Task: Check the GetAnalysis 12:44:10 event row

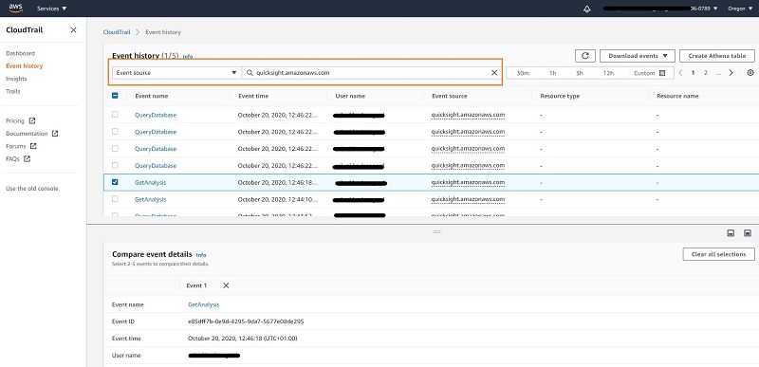Action: (x=115, y=199)
